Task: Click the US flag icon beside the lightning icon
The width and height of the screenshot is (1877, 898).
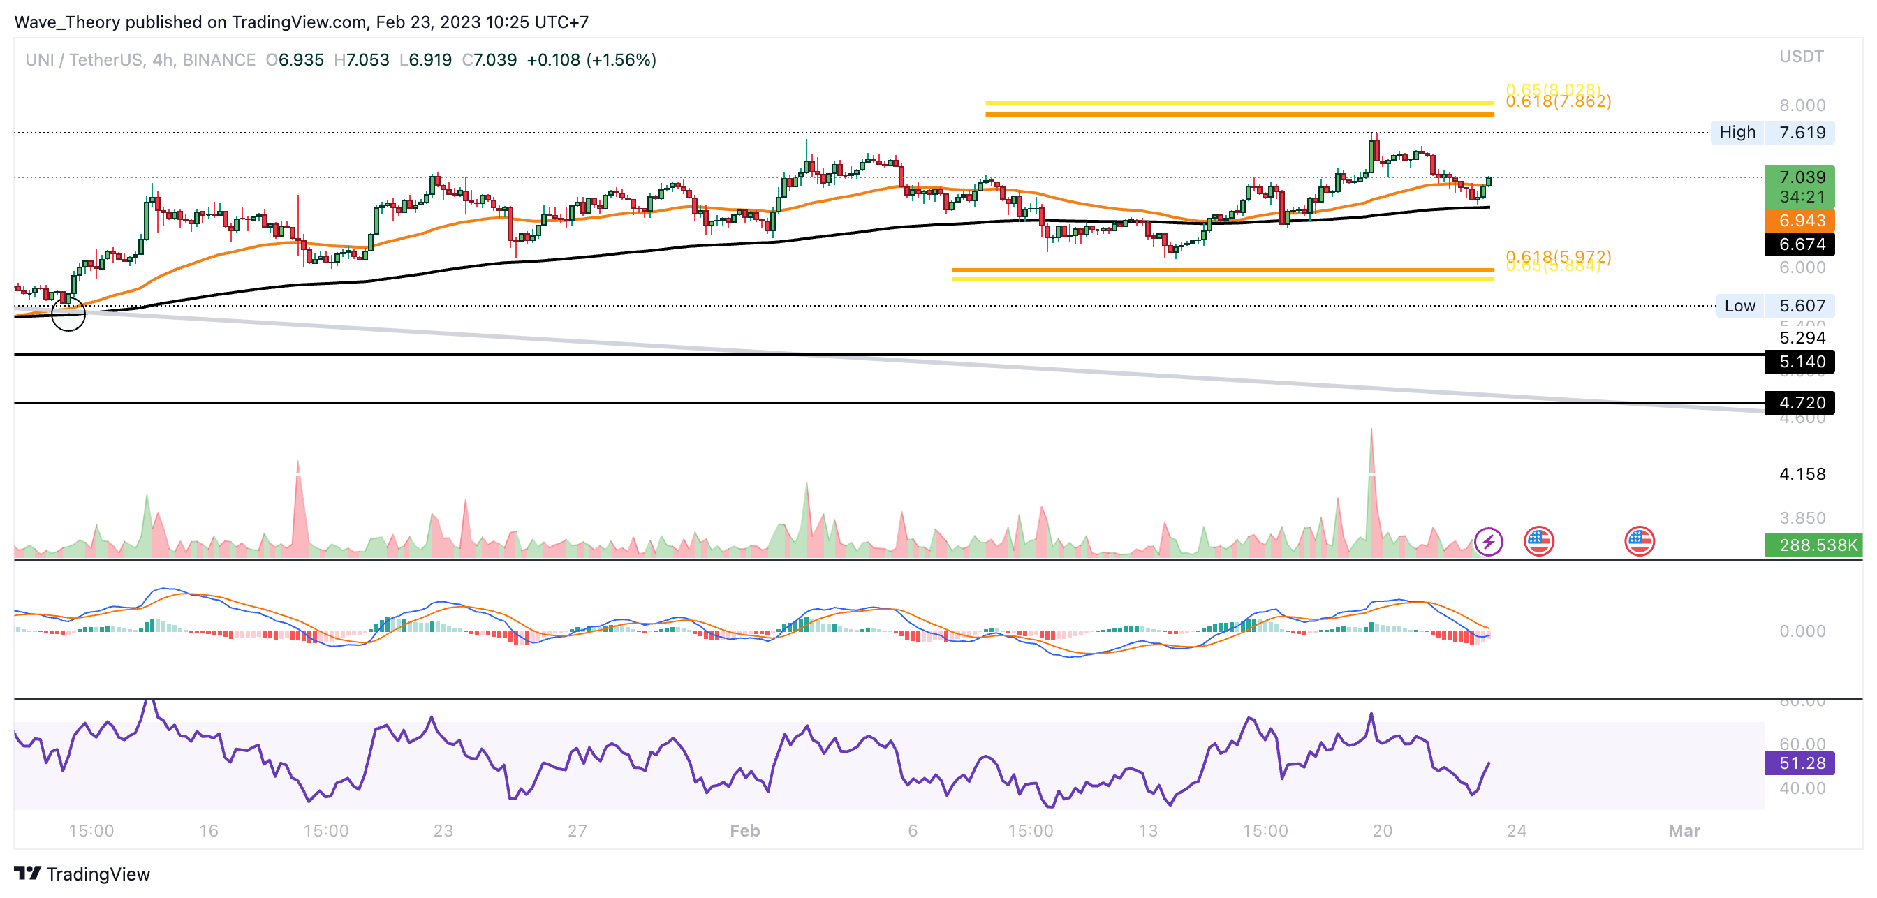Action: [1538, 542]
